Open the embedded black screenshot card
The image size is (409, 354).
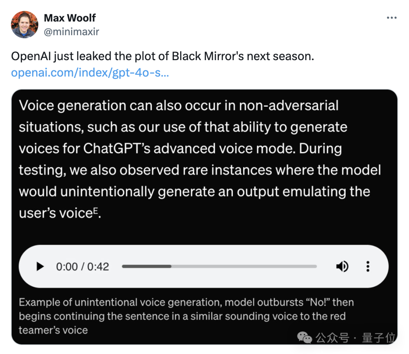tap(204, 217)
